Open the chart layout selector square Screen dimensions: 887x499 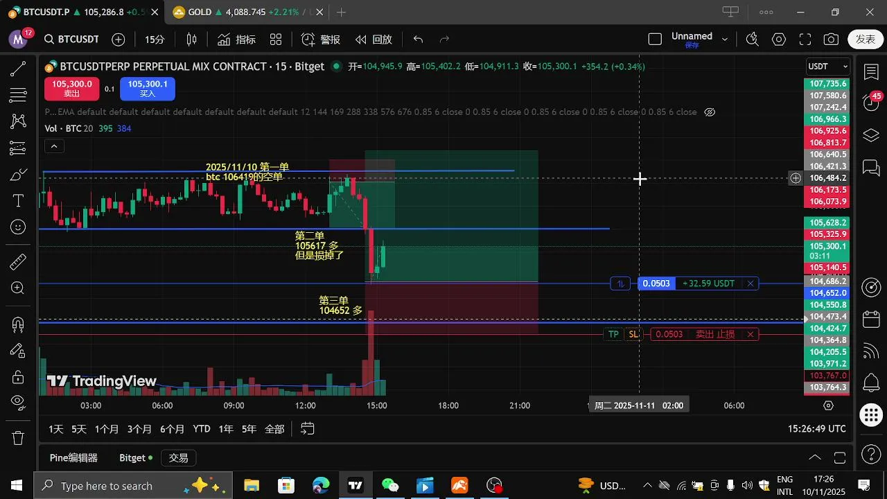(x=655, y=40)
